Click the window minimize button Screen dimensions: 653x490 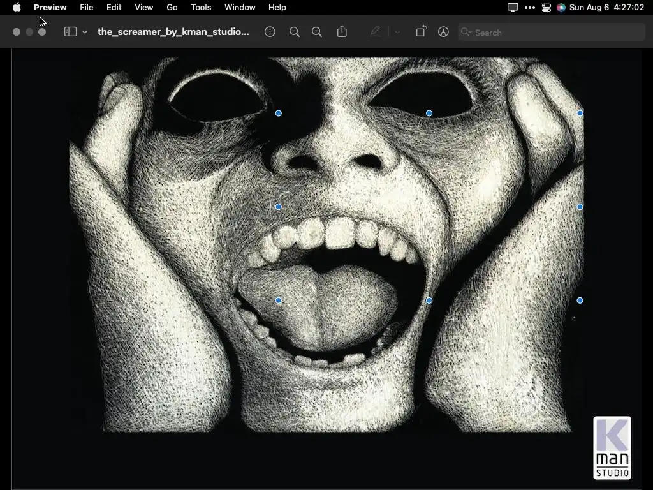pos(29,32)
